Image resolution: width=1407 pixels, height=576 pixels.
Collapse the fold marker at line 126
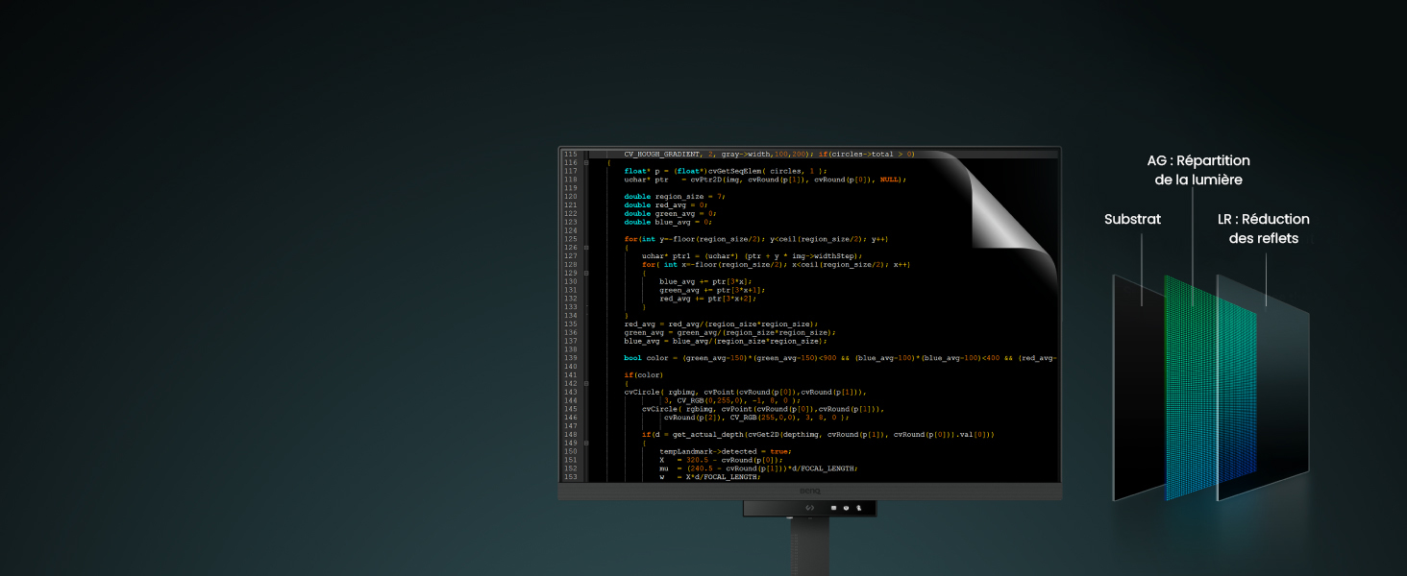[x=586, y=248]
